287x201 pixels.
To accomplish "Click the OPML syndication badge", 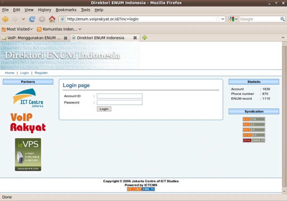I will tap(254, 140).
